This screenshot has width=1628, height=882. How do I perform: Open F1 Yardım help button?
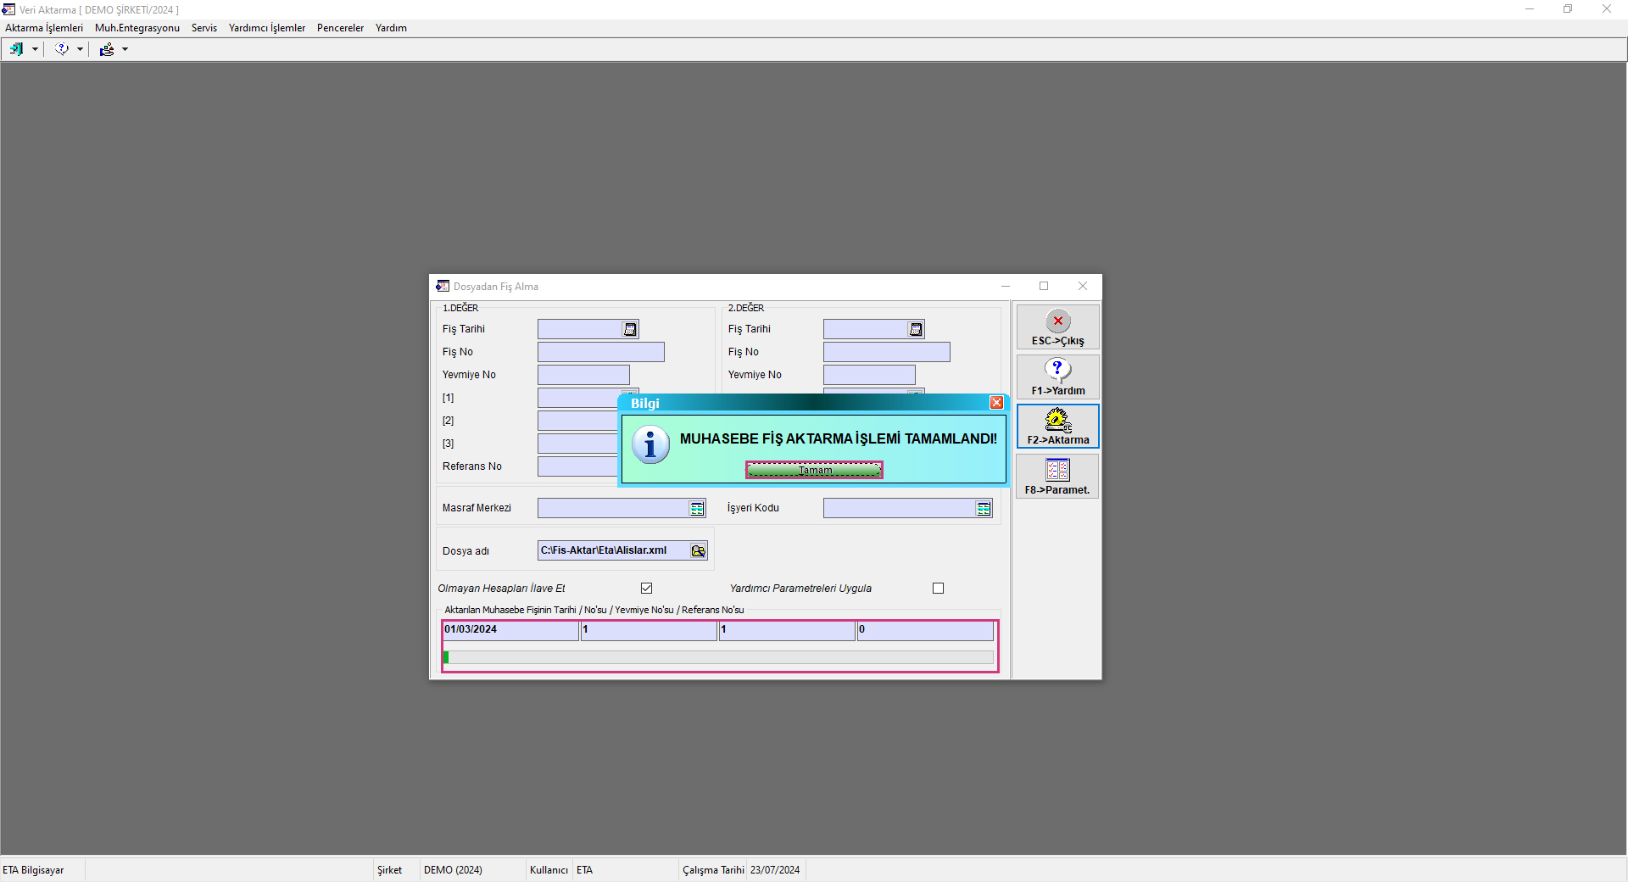pos(1057,377)
